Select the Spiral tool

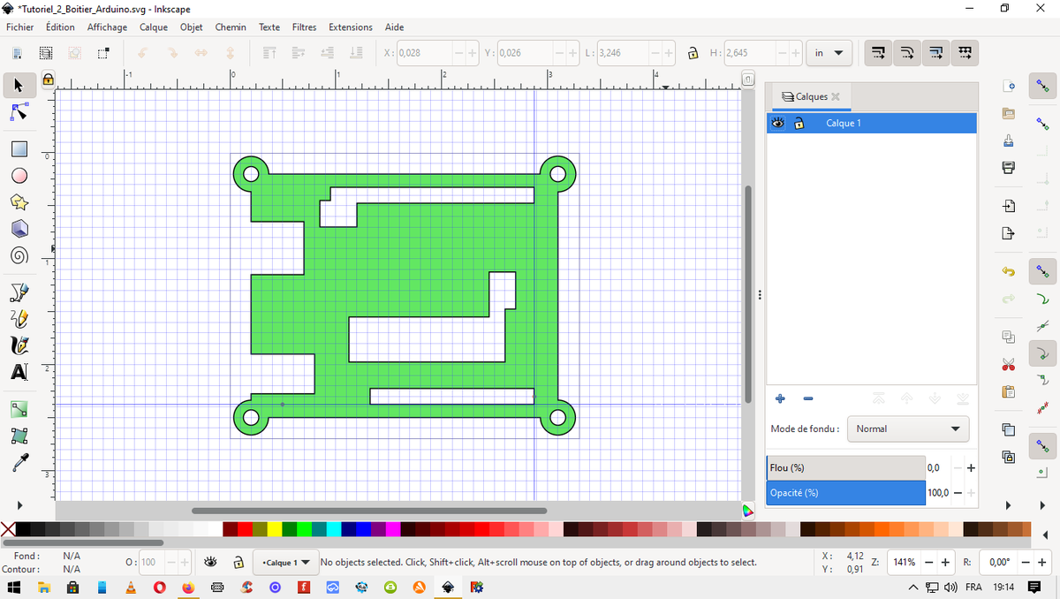tap(19, 255)
